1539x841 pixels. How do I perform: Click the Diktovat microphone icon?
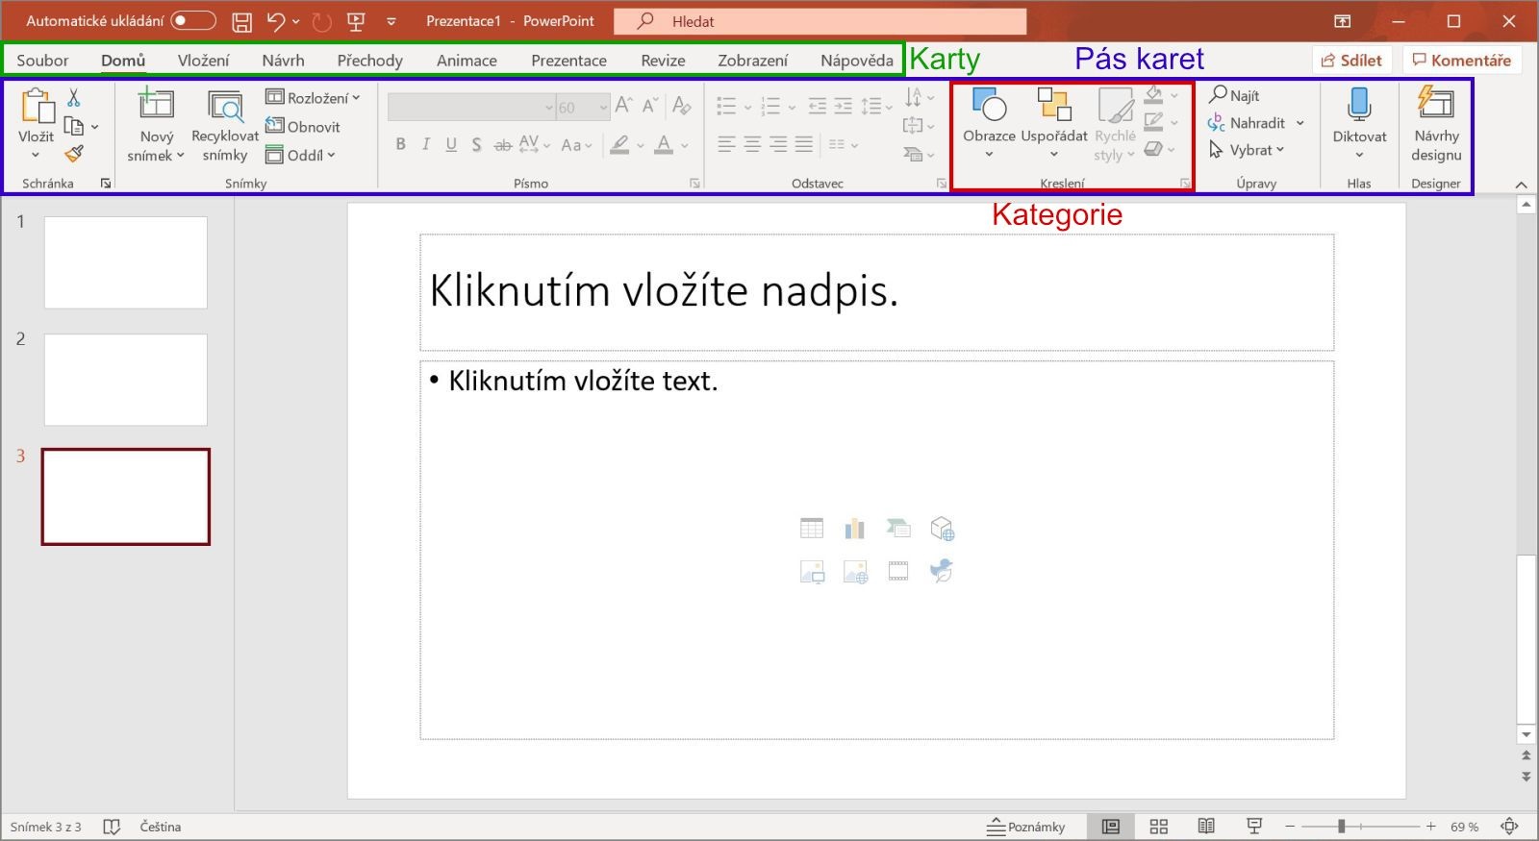(x=1359, y=105)
